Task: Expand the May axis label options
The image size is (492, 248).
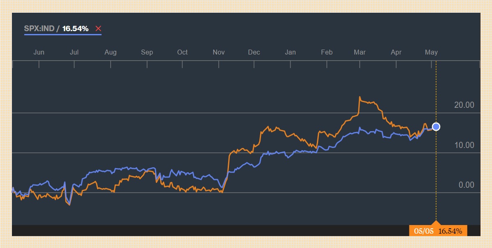Action: point(431,52)
